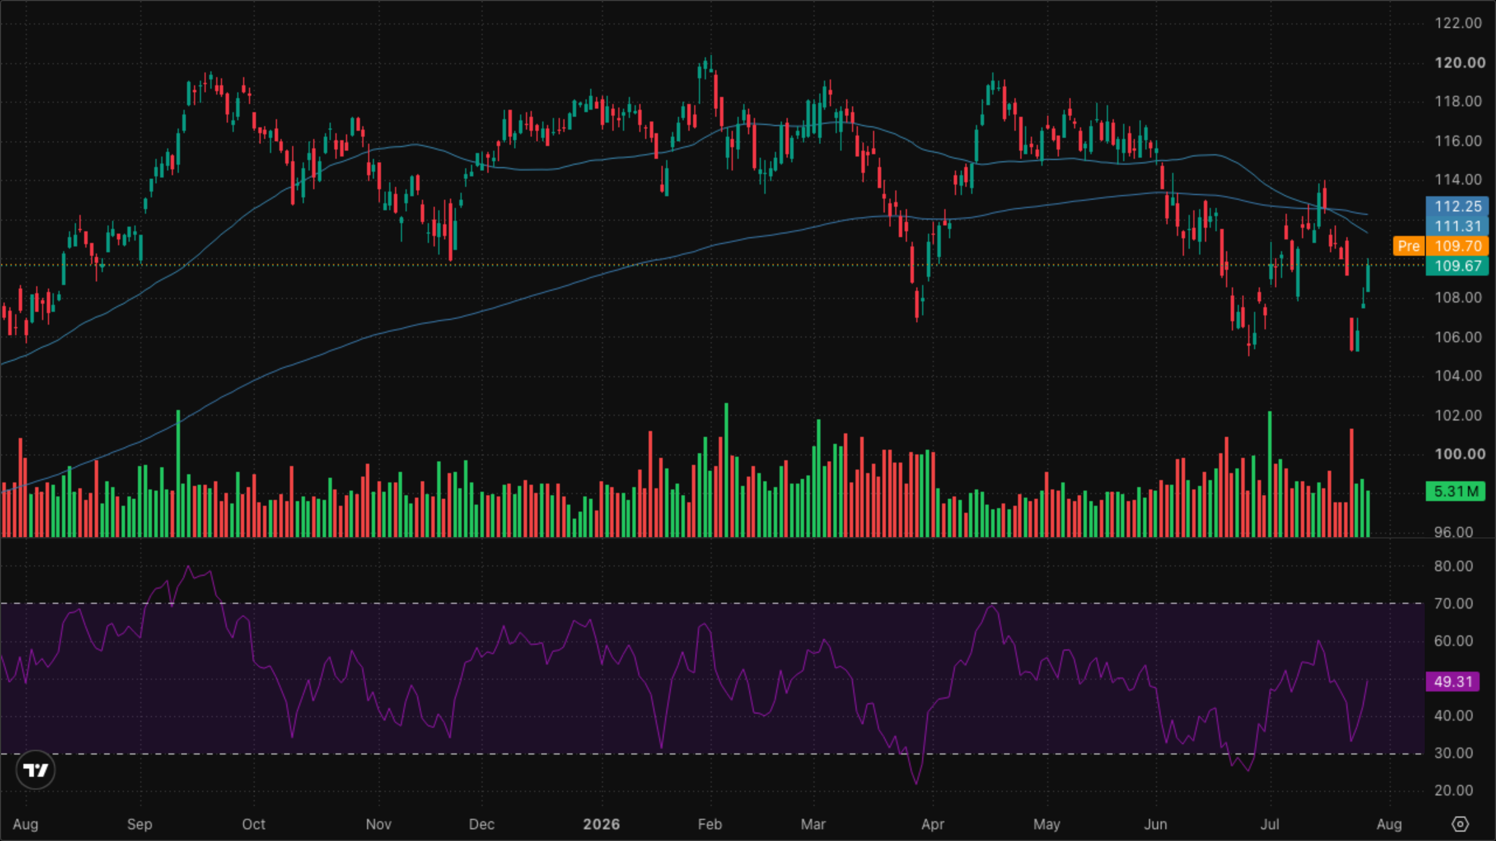The image size is (1496, 841).
Task: Click the 96.00 price axis label
Action: coord(1453,531)
